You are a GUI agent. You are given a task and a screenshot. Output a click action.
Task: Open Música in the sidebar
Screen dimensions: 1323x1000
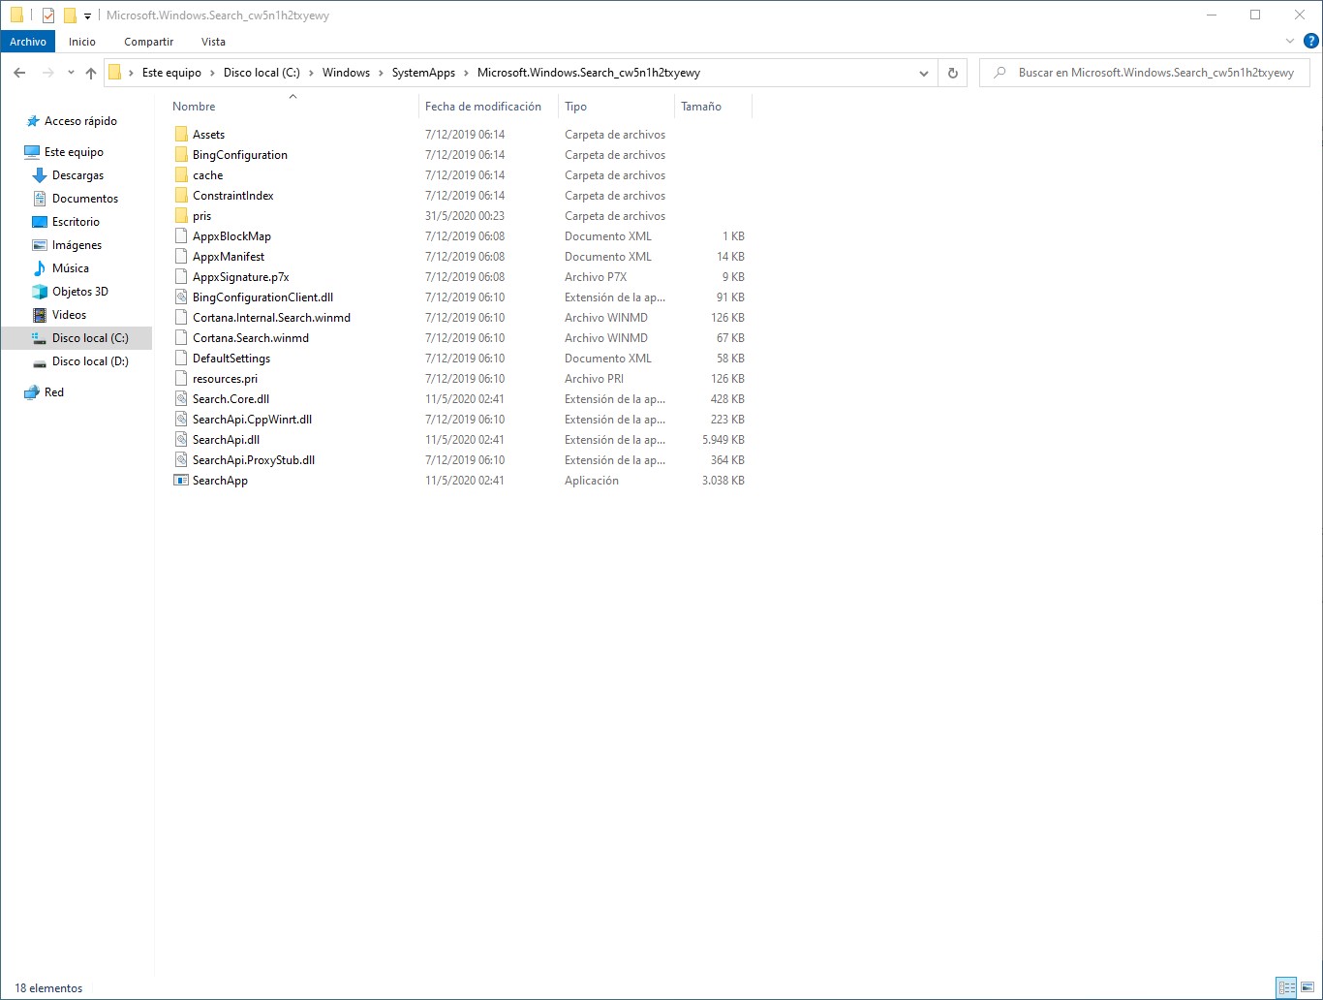click(70, 268)
